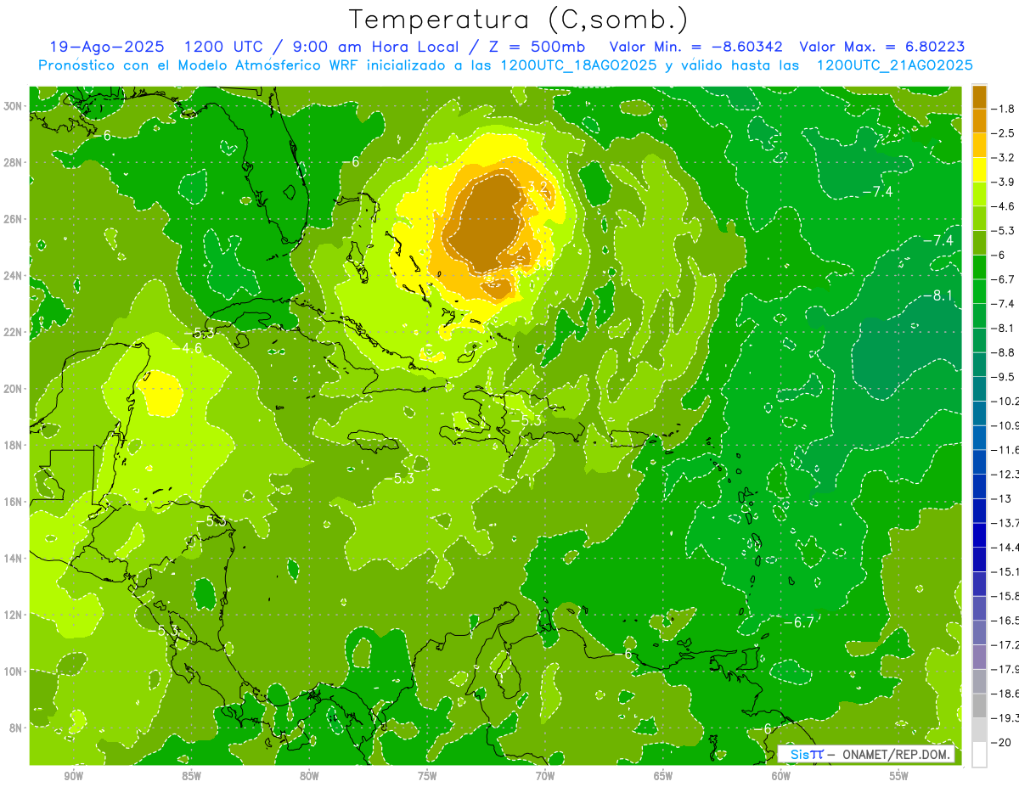Click the "85W" longitude axis label
The height and width of the screenshot is (787, 1019).
(x=191, y=776)
